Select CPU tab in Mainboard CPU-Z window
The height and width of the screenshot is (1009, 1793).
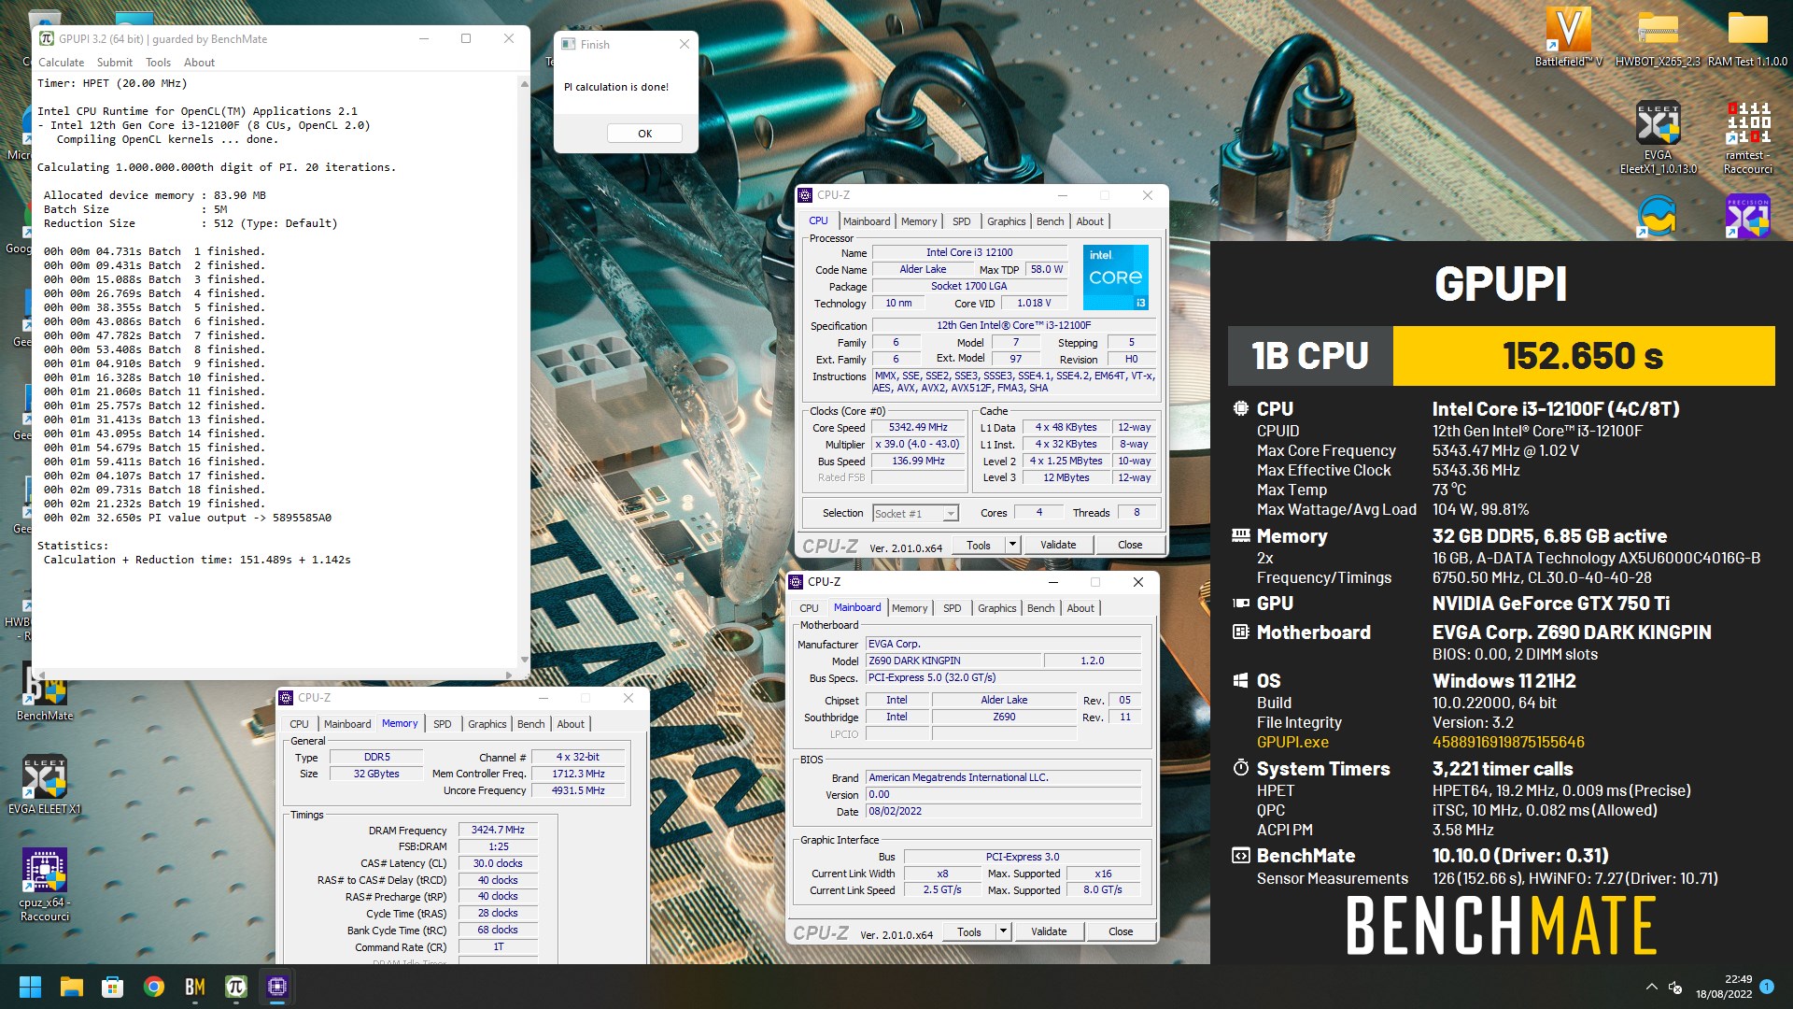click(809, 608)
